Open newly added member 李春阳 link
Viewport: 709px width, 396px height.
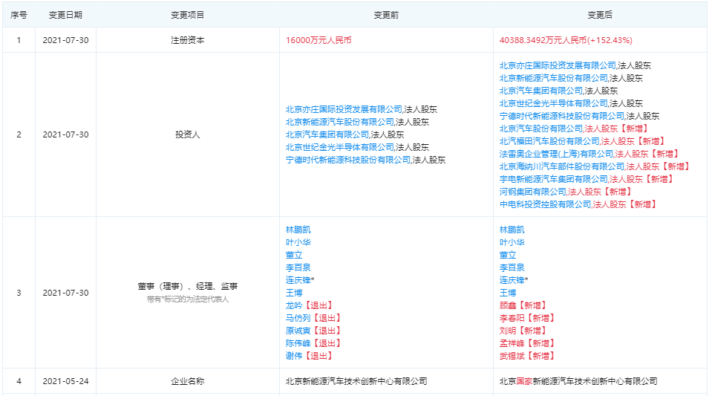tap(512, 318)
